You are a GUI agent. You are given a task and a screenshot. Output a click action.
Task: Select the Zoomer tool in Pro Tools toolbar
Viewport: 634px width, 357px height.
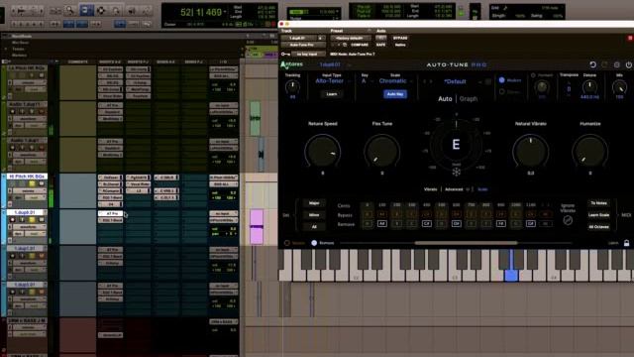click(x=70, y=10)
